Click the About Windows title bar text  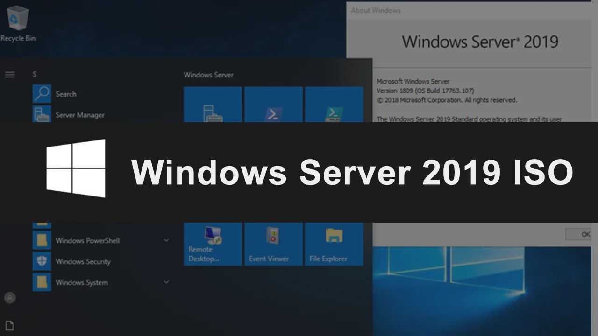(x=376, y=10)
